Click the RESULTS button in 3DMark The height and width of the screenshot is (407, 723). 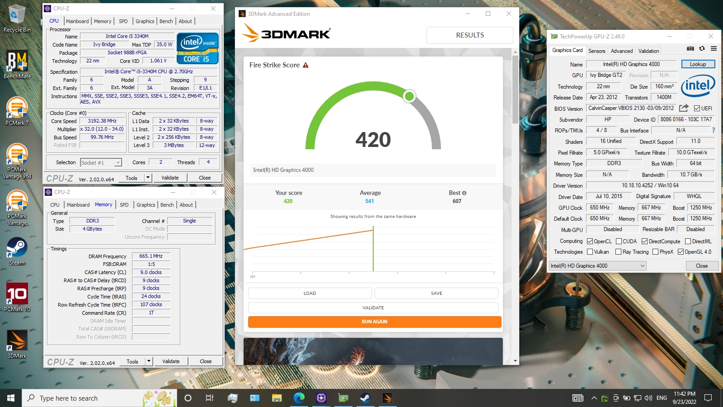click(470, 35)
